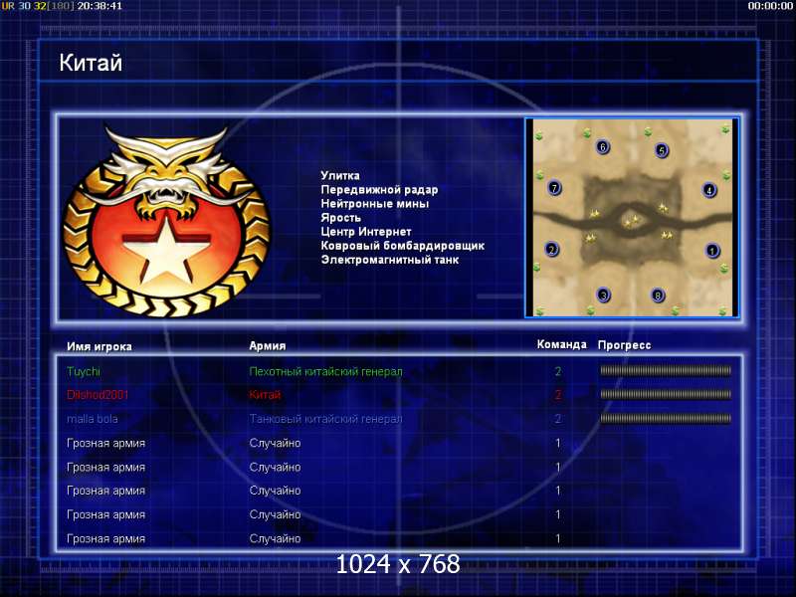Screen dimensions: 796x597
Task: Click the Имя игрока column header
Action: click(x=99, y=346)
